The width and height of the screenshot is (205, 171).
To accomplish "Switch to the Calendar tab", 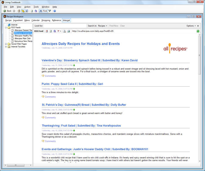I will pos(35,20).
